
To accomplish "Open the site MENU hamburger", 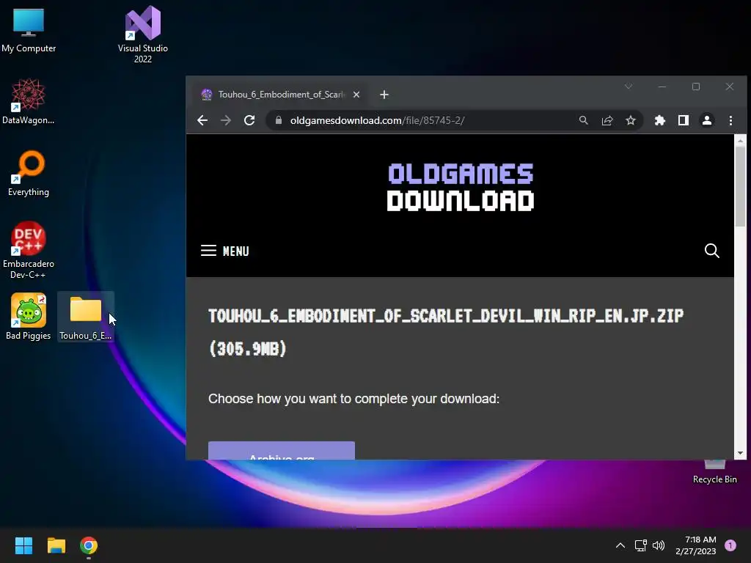I will (225, 251).
